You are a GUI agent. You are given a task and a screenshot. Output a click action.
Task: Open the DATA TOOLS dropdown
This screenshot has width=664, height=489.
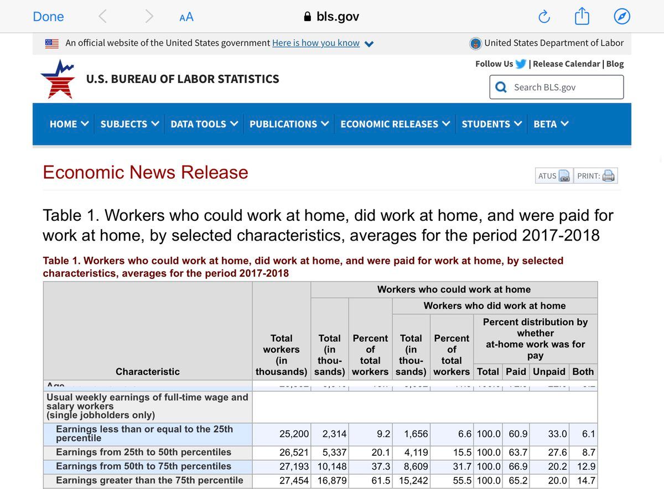coord(204,124)
